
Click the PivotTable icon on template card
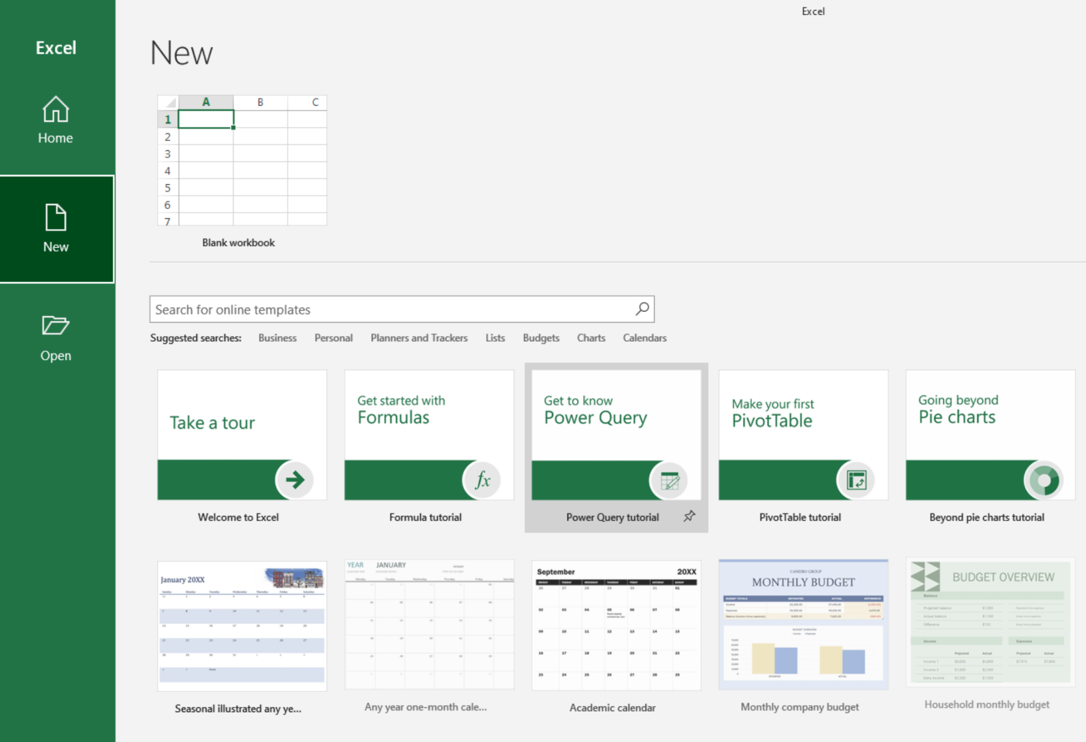tap(856, 480)
